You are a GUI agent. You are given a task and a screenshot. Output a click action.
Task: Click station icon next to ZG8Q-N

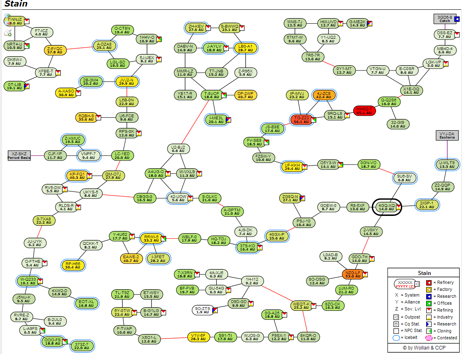[302, 198]
